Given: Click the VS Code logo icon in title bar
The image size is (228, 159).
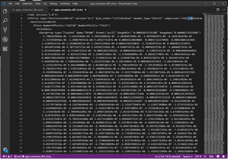Looking at the screenshot, I should click(4, 3).
